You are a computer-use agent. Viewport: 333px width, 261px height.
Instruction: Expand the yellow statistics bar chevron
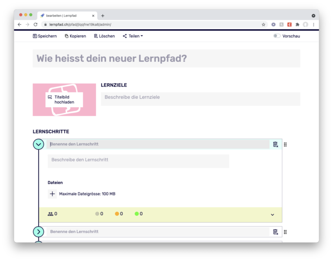273,214
